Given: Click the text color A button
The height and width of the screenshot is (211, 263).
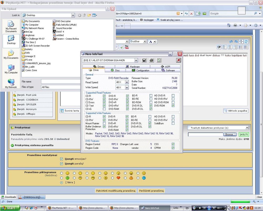Looking at the screenshot, I should [x=152, y=42].
